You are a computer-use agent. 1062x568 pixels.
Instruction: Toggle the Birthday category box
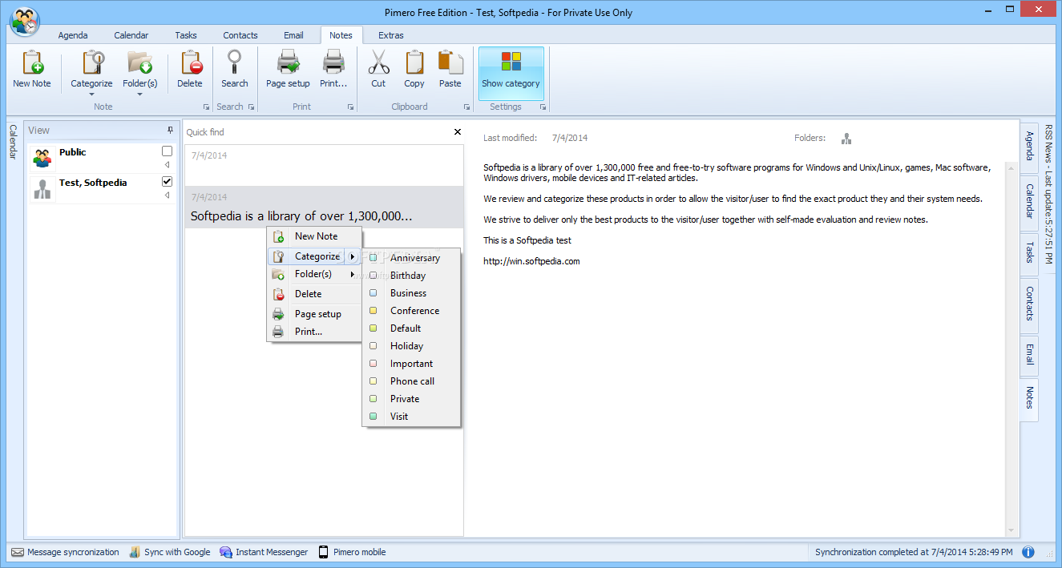pos(373,276)
